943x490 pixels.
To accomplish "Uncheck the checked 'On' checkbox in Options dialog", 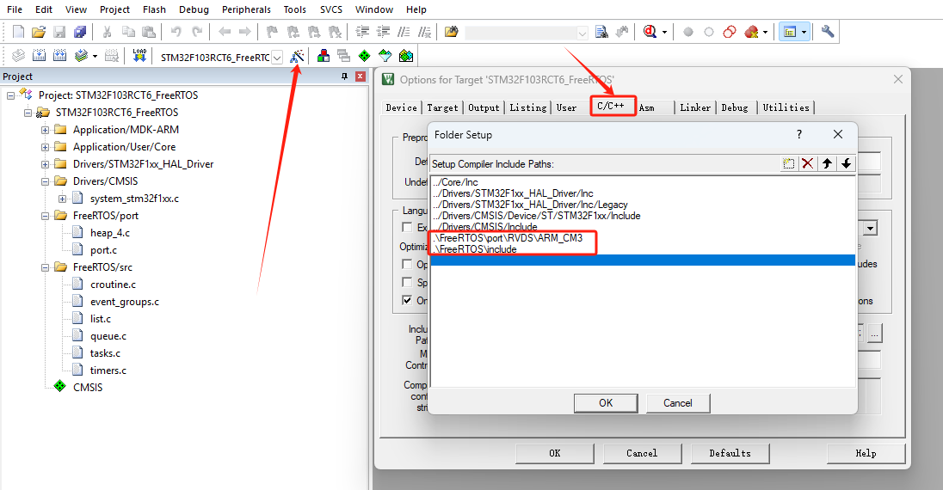I will [x=407, y=300].
